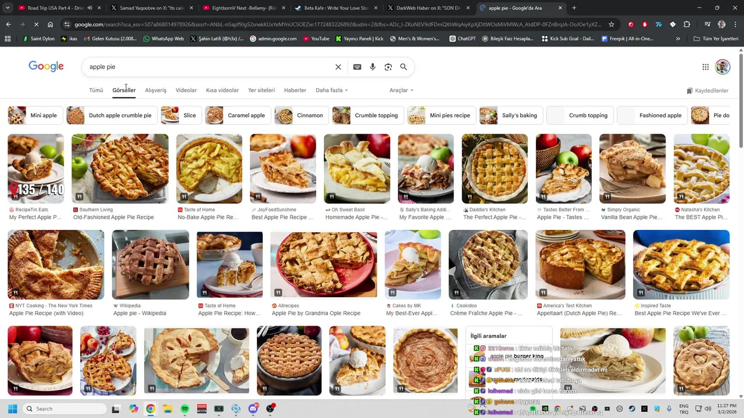
Task: Switch to the Videolar tab
Action: pyautogui.click(x=186, y=91)
